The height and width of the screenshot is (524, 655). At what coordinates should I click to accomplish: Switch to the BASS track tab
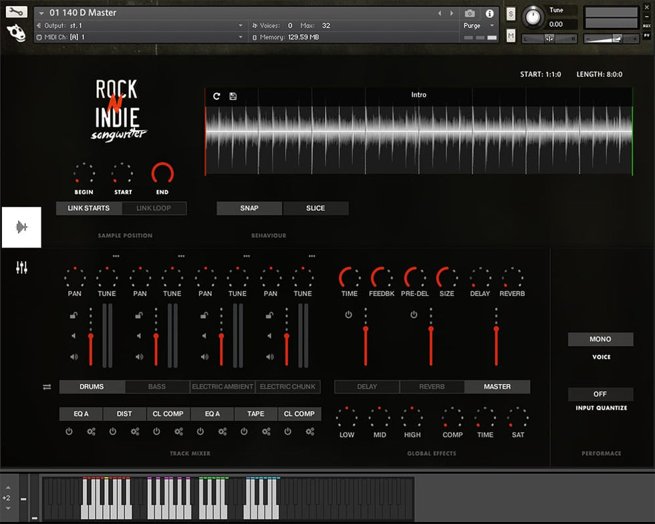tap(157, 387)
